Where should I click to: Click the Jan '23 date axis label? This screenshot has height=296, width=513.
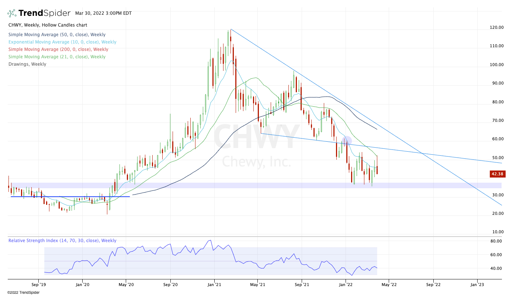point(477,285)
